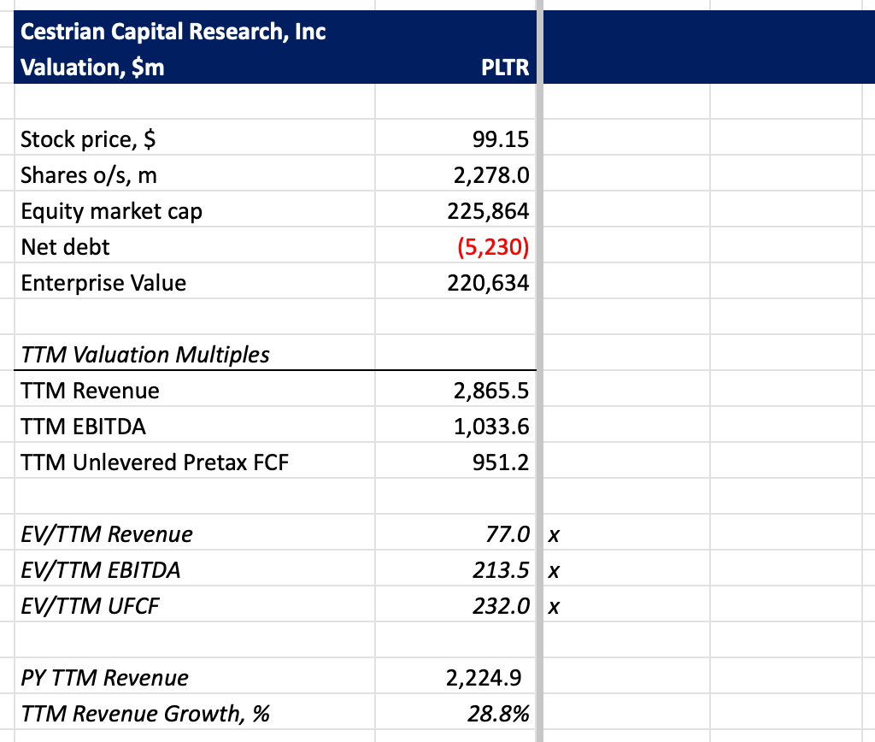
Task: Click the 'TTM EBITDA' label cell
Action: [83, 427]
